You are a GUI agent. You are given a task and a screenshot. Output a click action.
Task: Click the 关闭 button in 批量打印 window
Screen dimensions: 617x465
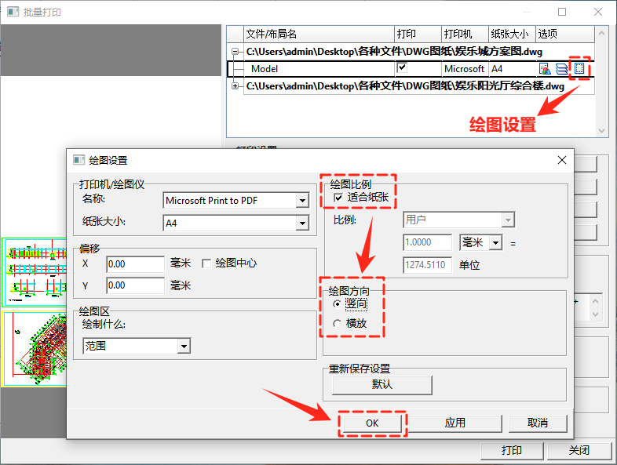click(579, 450)
